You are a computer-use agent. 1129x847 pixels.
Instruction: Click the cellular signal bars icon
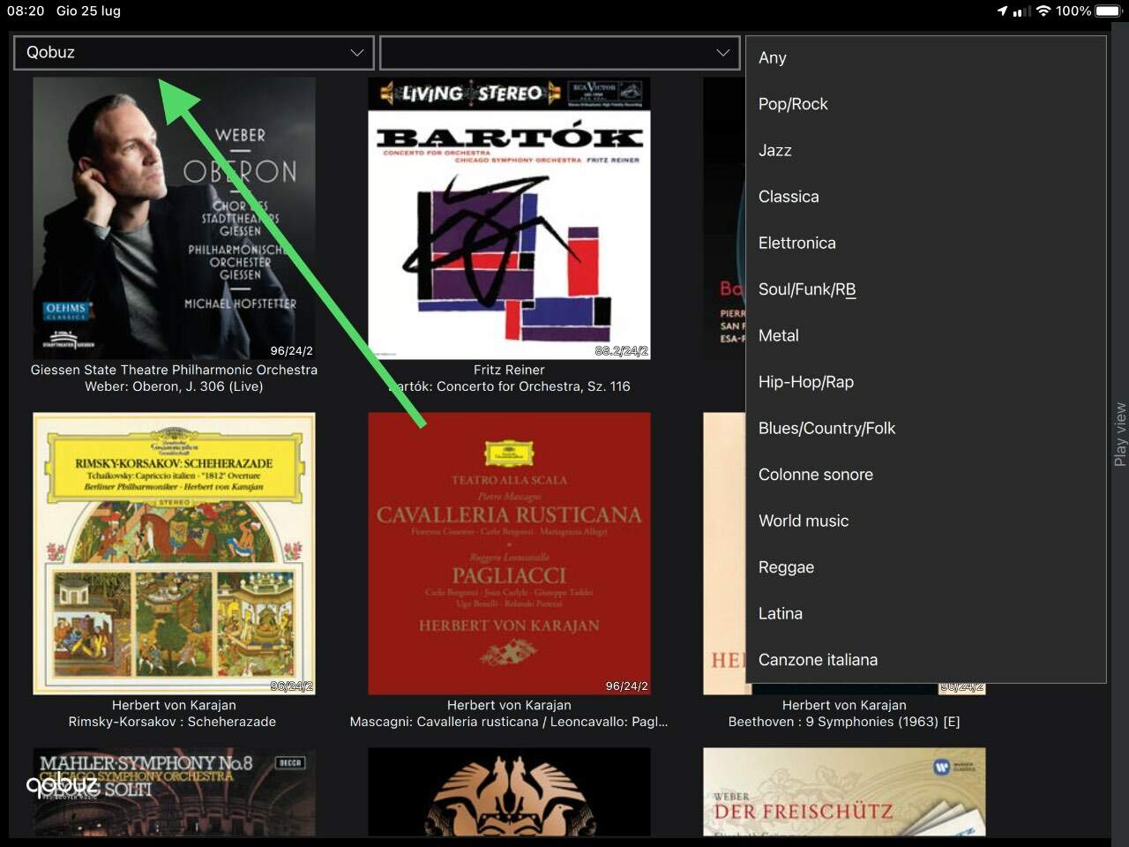point(1021,11)
